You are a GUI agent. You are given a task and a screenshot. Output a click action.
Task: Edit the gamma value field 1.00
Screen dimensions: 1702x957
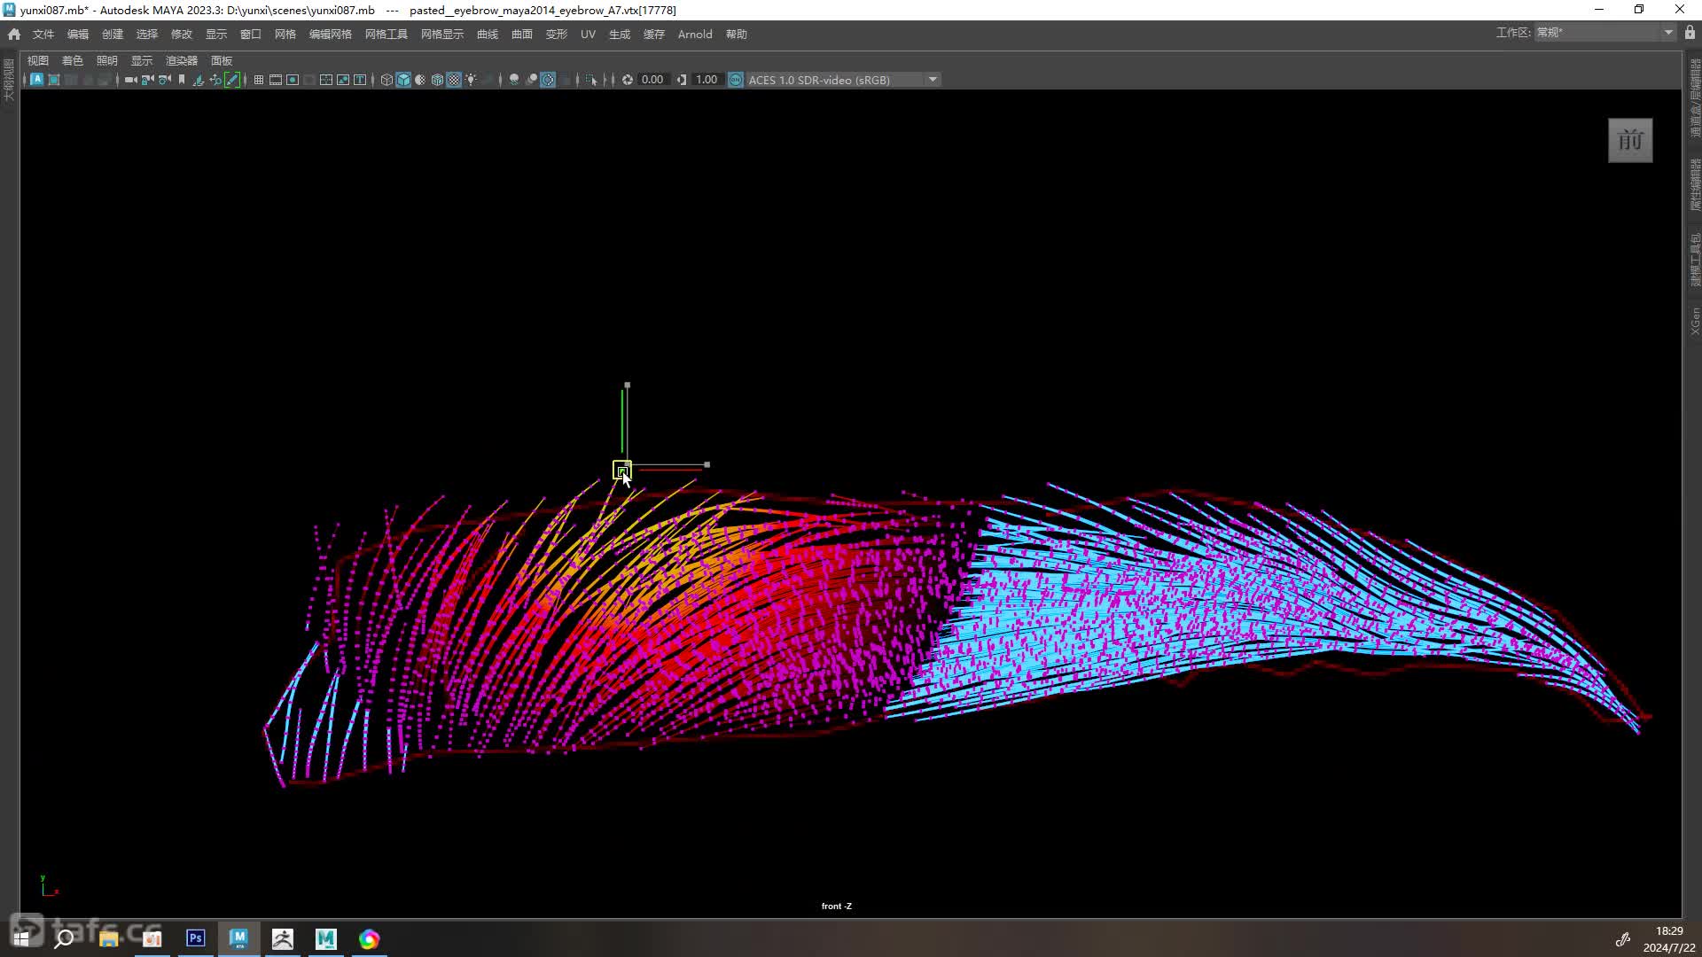pyautogui.click(x=707, y=80)
